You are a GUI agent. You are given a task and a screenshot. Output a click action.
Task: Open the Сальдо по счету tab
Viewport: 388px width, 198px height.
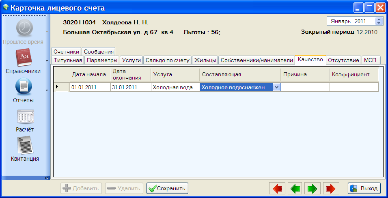168,60
